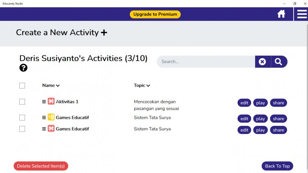Clear the search with the X icon
The image size is (308, 173).
point(262,62)
